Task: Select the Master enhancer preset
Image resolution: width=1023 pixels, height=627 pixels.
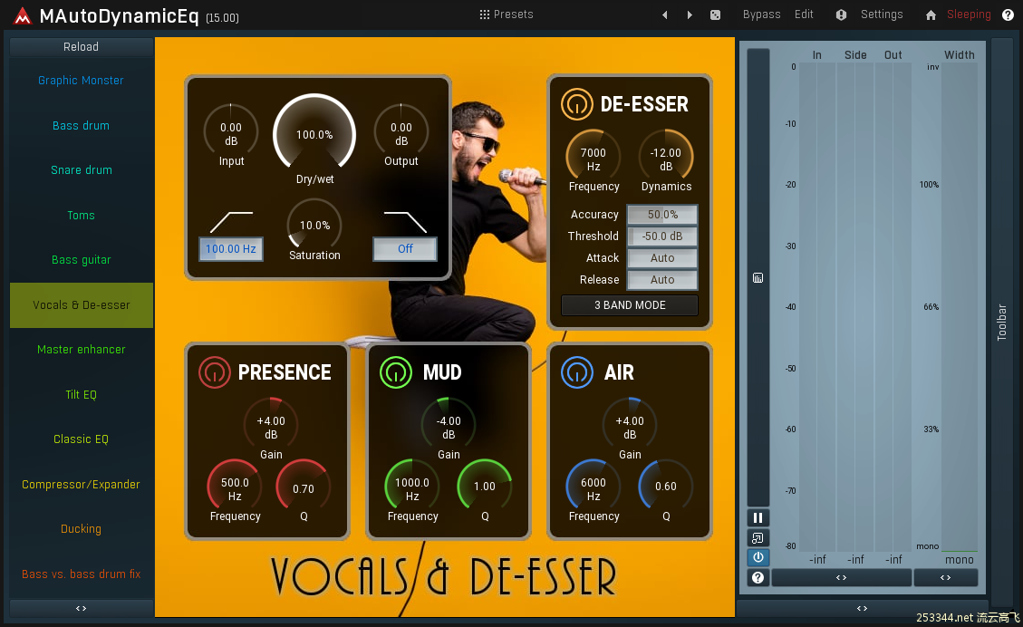Action: click(81, 349)
